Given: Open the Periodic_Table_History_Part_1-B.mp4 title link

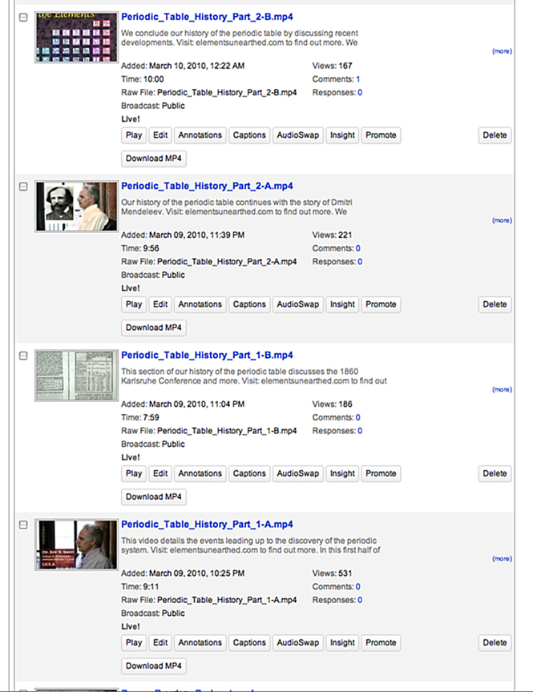Looking at the screenshot, I should pos(207,355).
